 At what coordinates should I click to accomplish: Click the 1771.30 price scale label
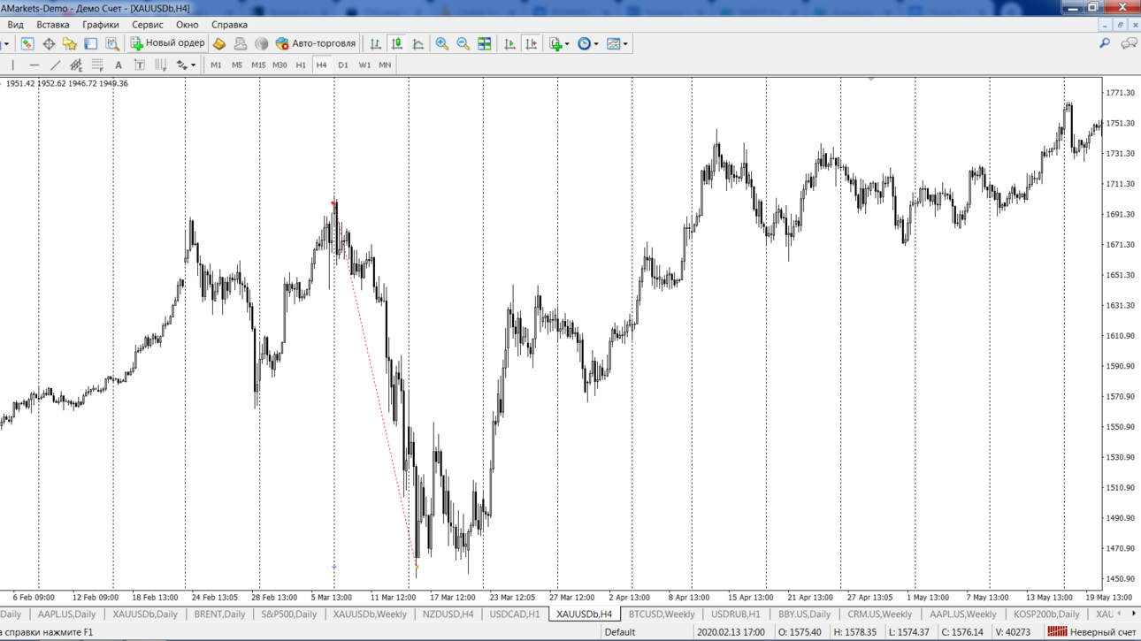pyautogui.click(x=1120, y=93)
